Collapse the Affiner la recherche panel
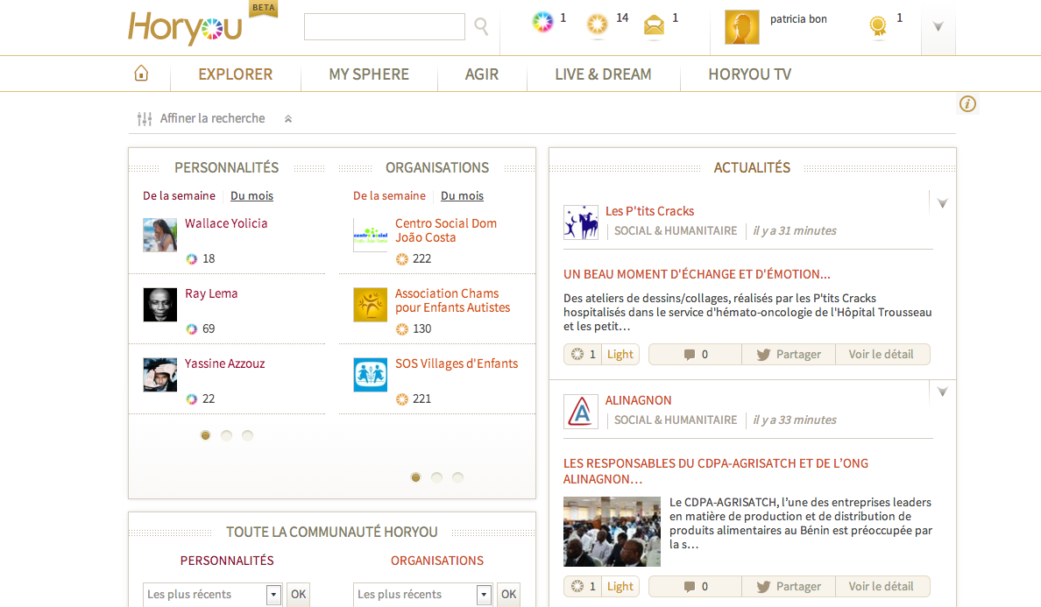 (288, 119)
